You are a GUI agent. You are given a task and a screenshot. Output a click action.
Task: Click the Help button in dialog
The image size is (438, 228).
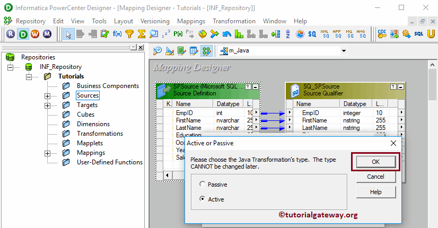point(376,192)
